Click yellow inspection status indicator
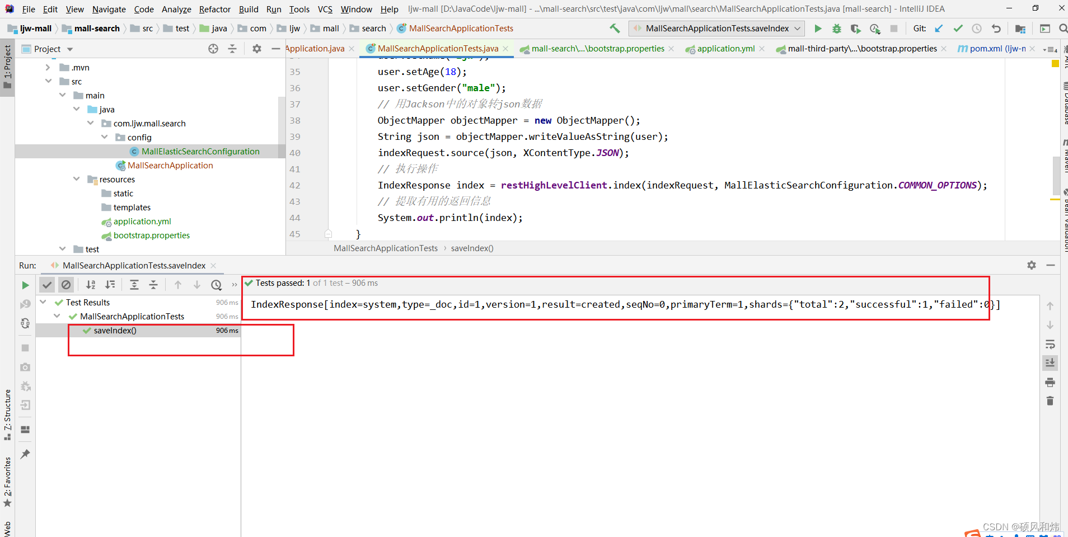This screenshot has width=1068, height=537. (x=1055, y=64)
